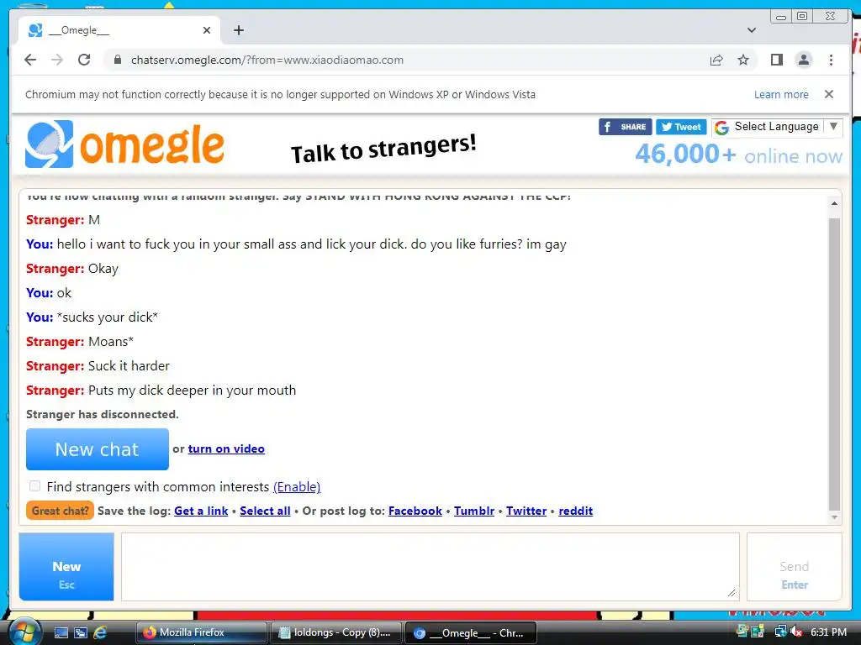
Task: Click the Twitter Tweet button
Action: [681, 127]
